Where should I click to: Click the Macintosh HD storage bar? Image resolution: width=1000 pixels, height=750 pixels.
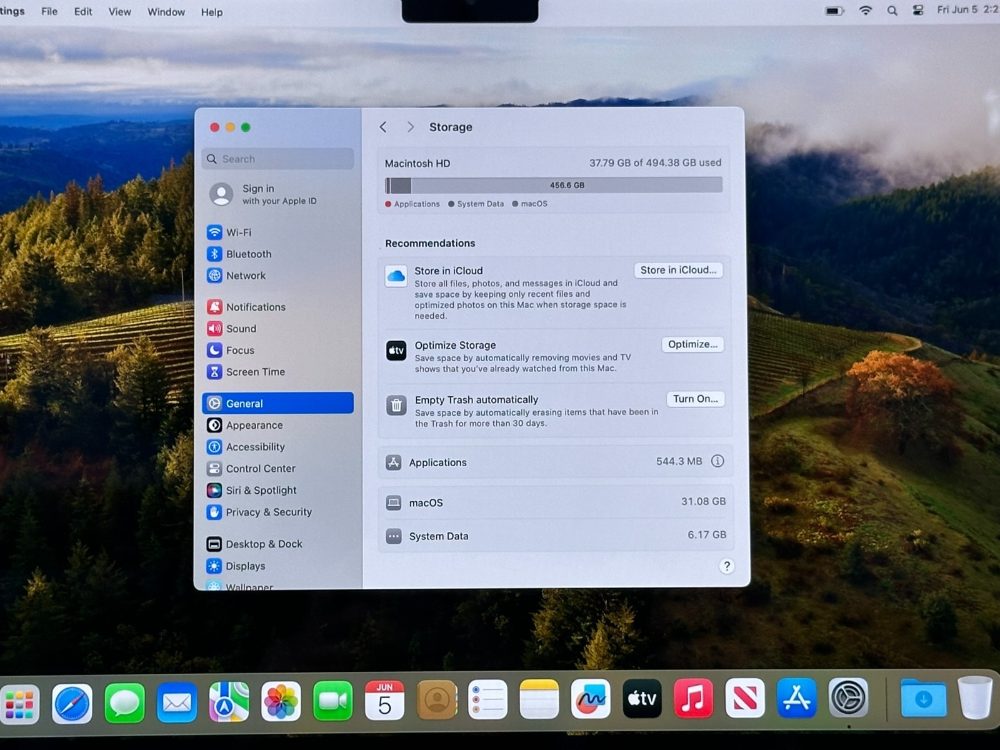tap(554, 185)
